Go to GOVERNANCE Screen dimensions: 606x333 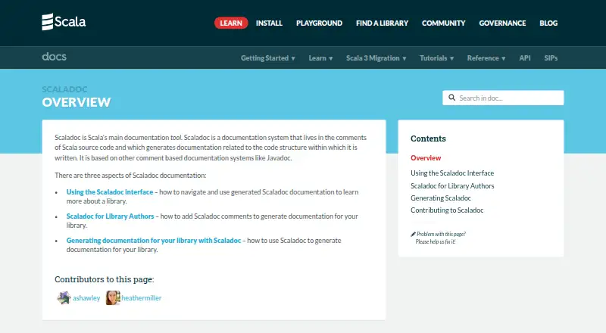pyautogui.click(x=502, y=23)
